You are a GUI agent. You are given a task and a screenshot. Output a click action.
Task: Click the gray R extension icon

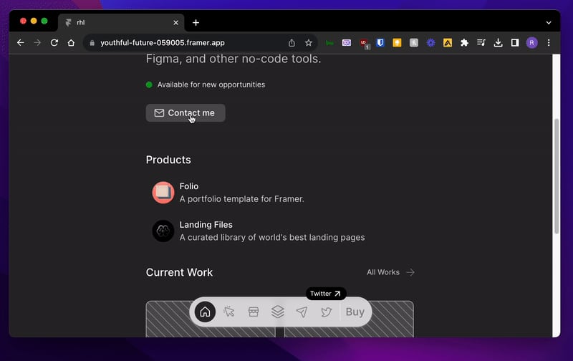tap(414, 43)
